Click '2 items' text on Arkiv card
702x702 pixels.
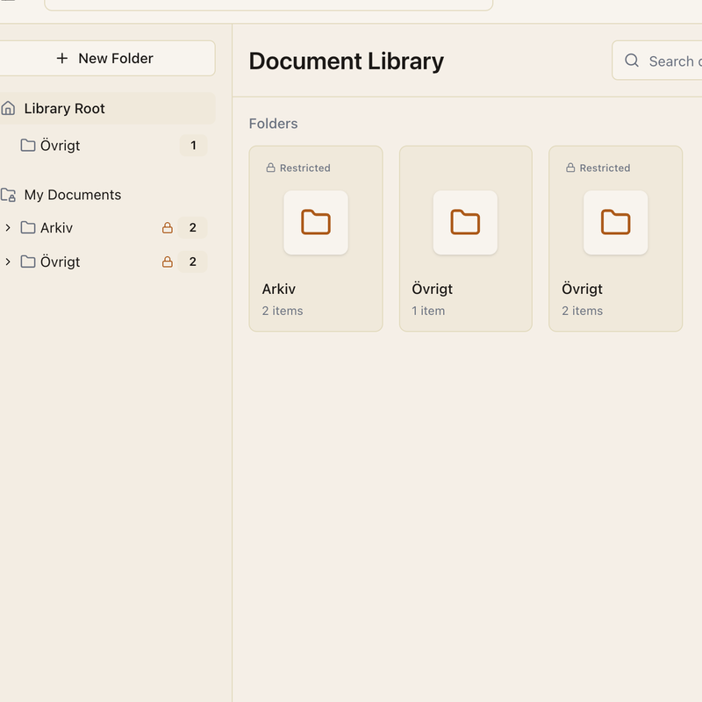(283, 311)
